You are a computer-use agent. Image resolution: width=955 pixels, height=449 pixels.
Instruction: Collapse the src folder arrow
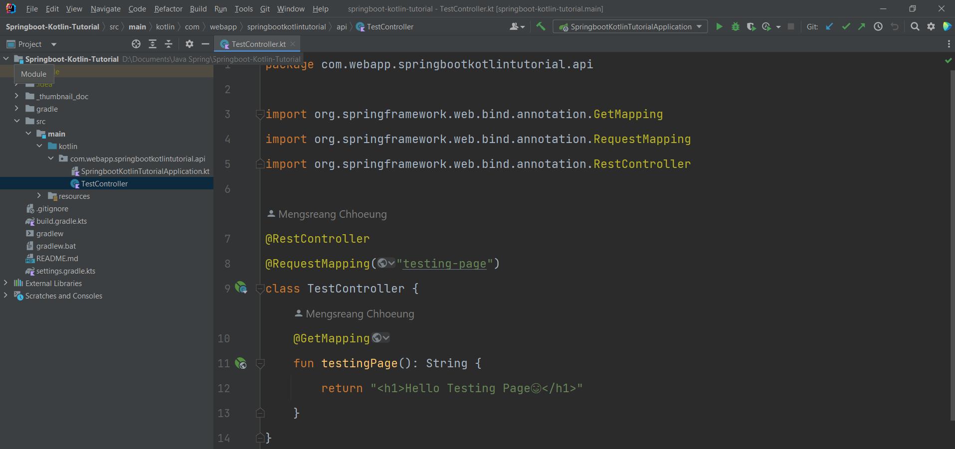click(x=17, y=121)
